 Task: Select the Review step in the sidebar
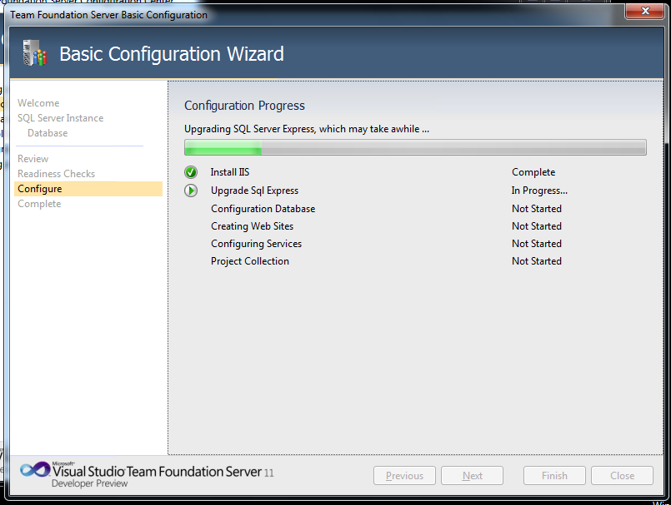point(33,159)
